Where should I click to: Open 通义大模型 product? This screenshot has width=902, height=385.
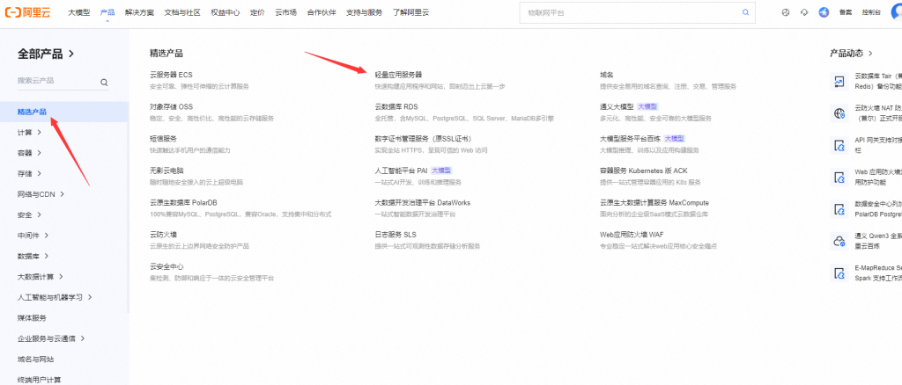point(617,106)
